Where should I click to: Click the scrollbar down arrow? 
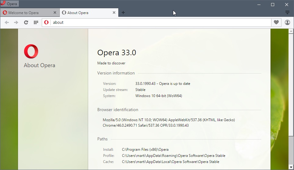[291, 167]
